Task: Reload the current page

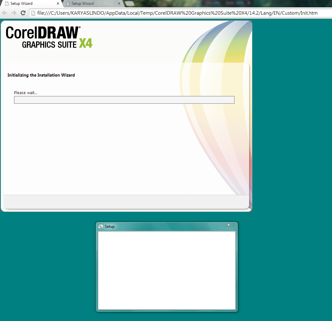Action: (23, 13)
